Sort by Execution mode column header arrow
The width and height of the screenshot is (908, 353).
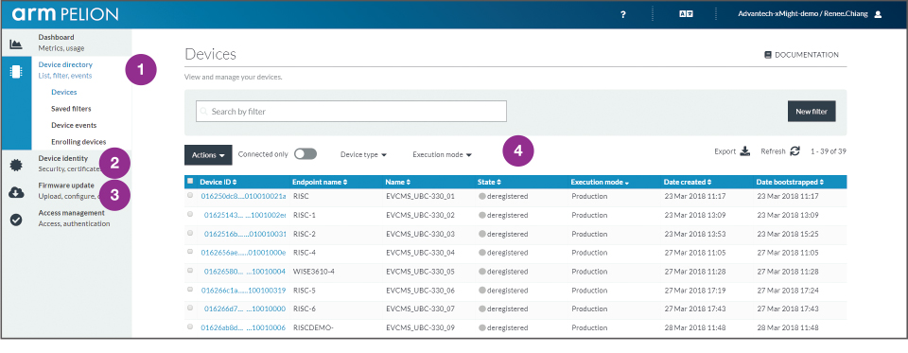[626, 183]
